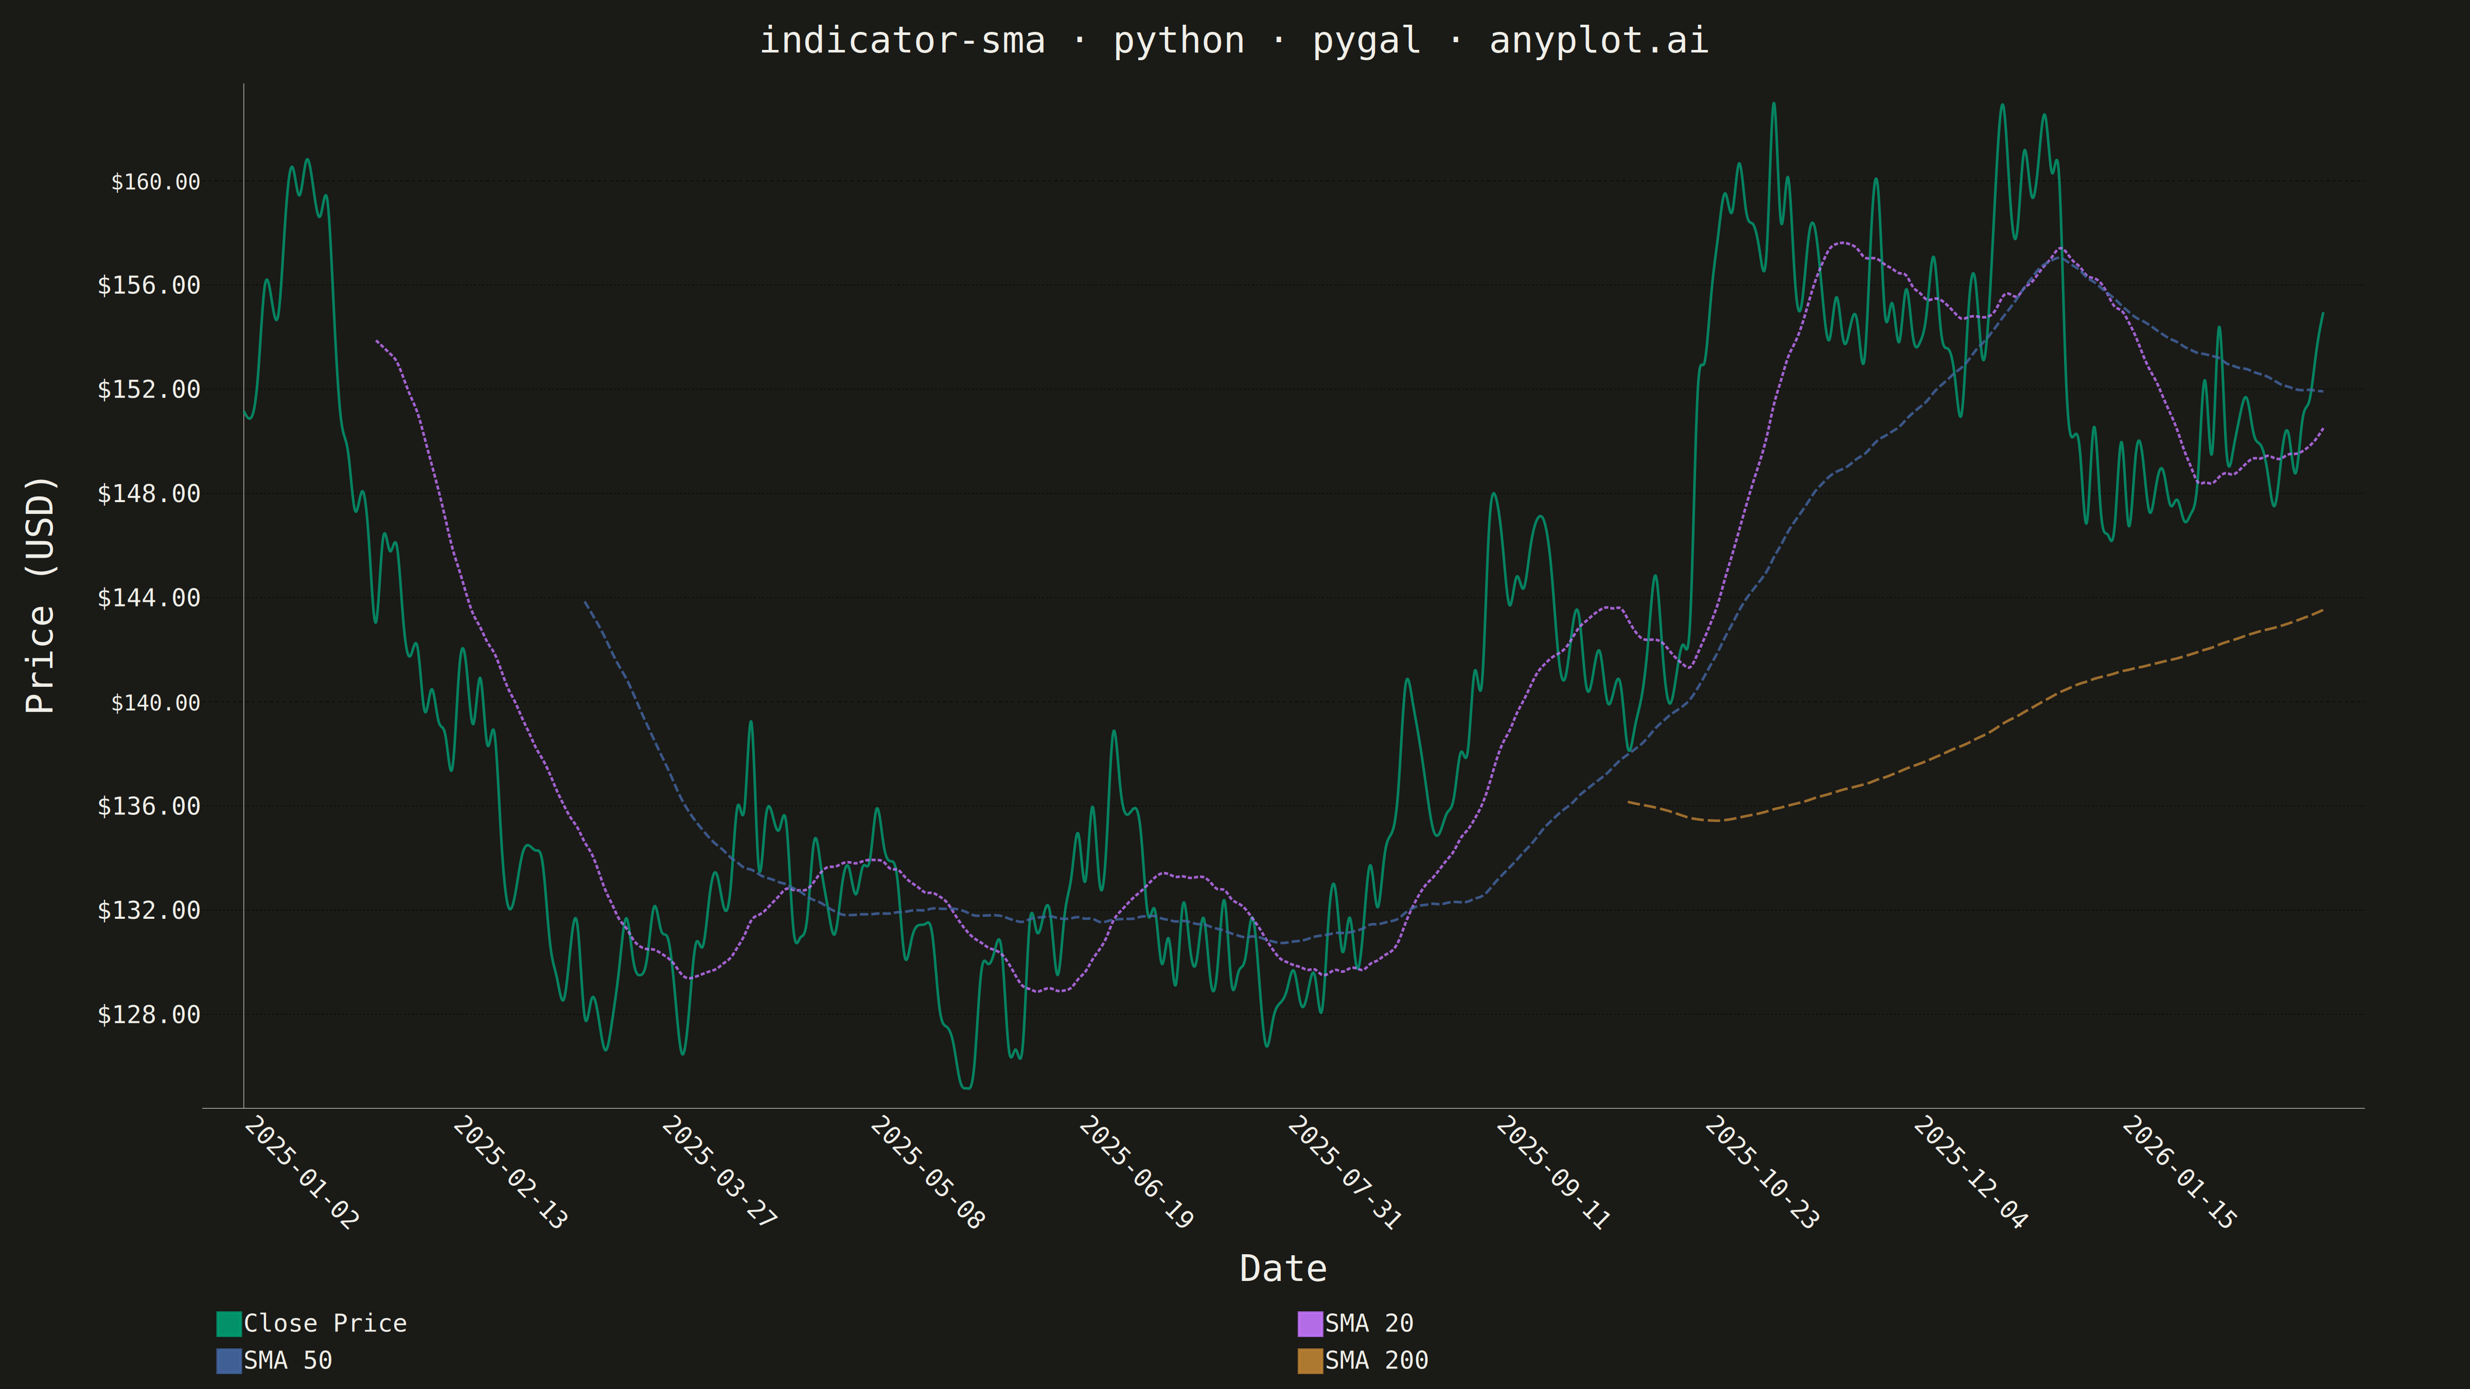Select the 2026-01-15 date tick label
The height and width of the screenshot is (1389, 2470).
pyautogui.click(x=2179, y=1172)
